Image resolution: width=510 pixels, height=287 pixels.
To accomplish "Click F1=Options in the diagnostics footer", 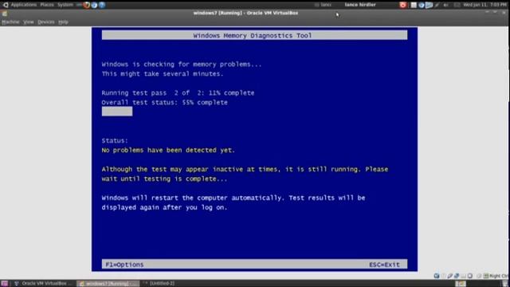I will (124, 265).
